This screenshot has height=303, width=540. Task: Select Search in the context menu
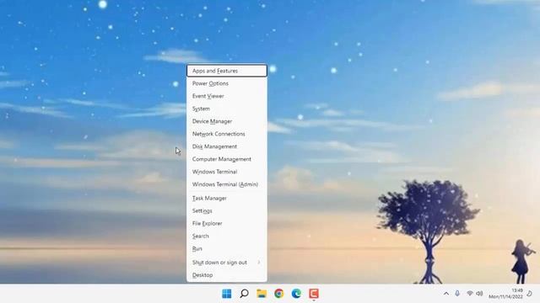tap(227, 236)
